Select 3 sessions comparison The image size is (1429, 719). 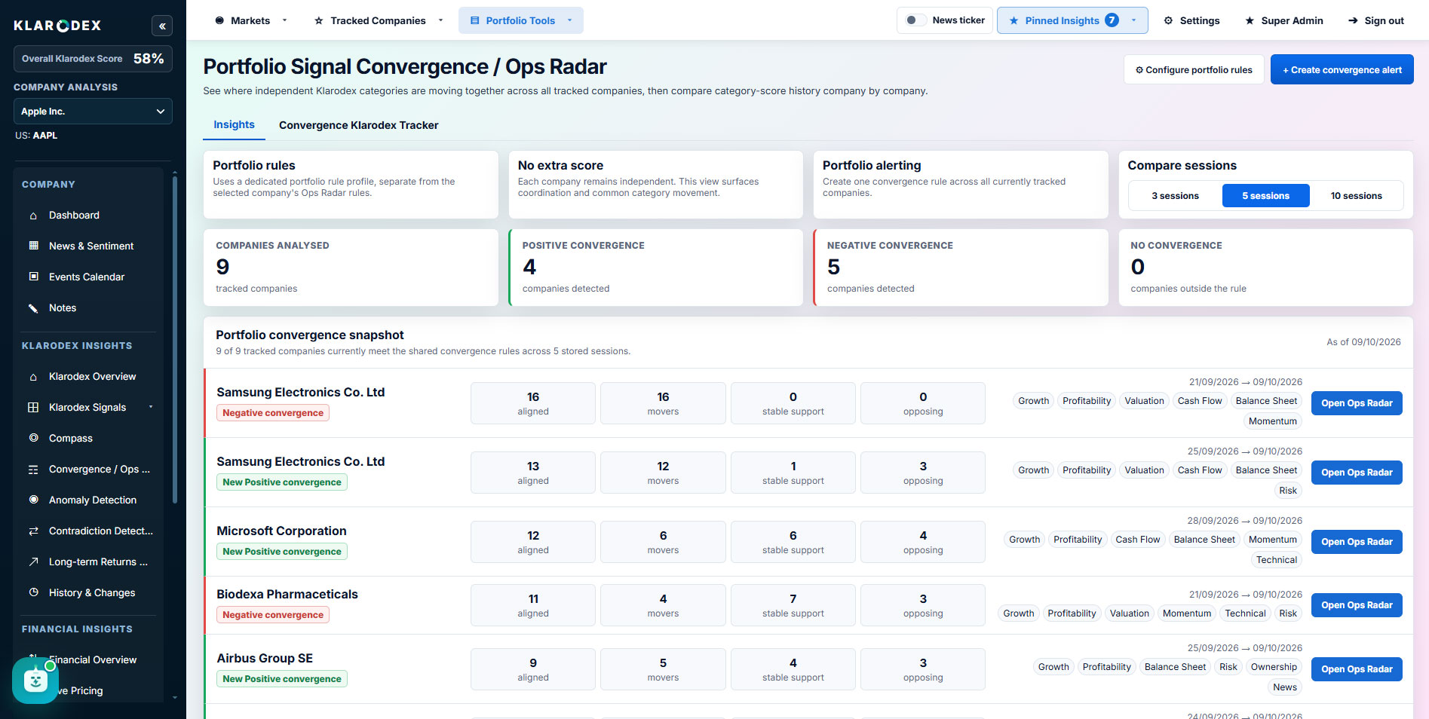[1175, 196]
